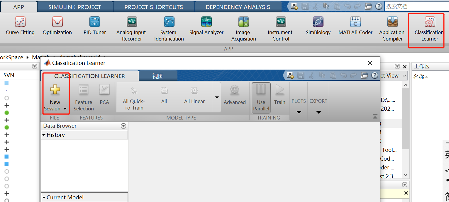Click the scroll down arrow beside the project list
This screenshot has height=202, width=449.
point(406,175)
